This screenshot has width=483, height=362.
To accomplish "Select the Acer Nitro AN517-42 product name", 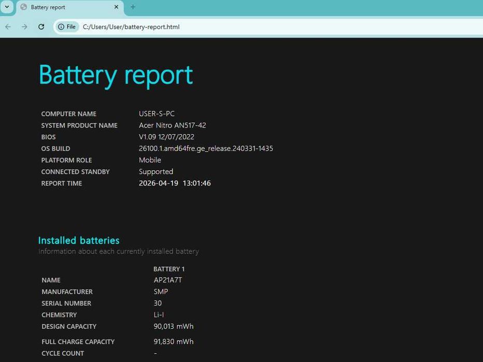I will [173, 125].
